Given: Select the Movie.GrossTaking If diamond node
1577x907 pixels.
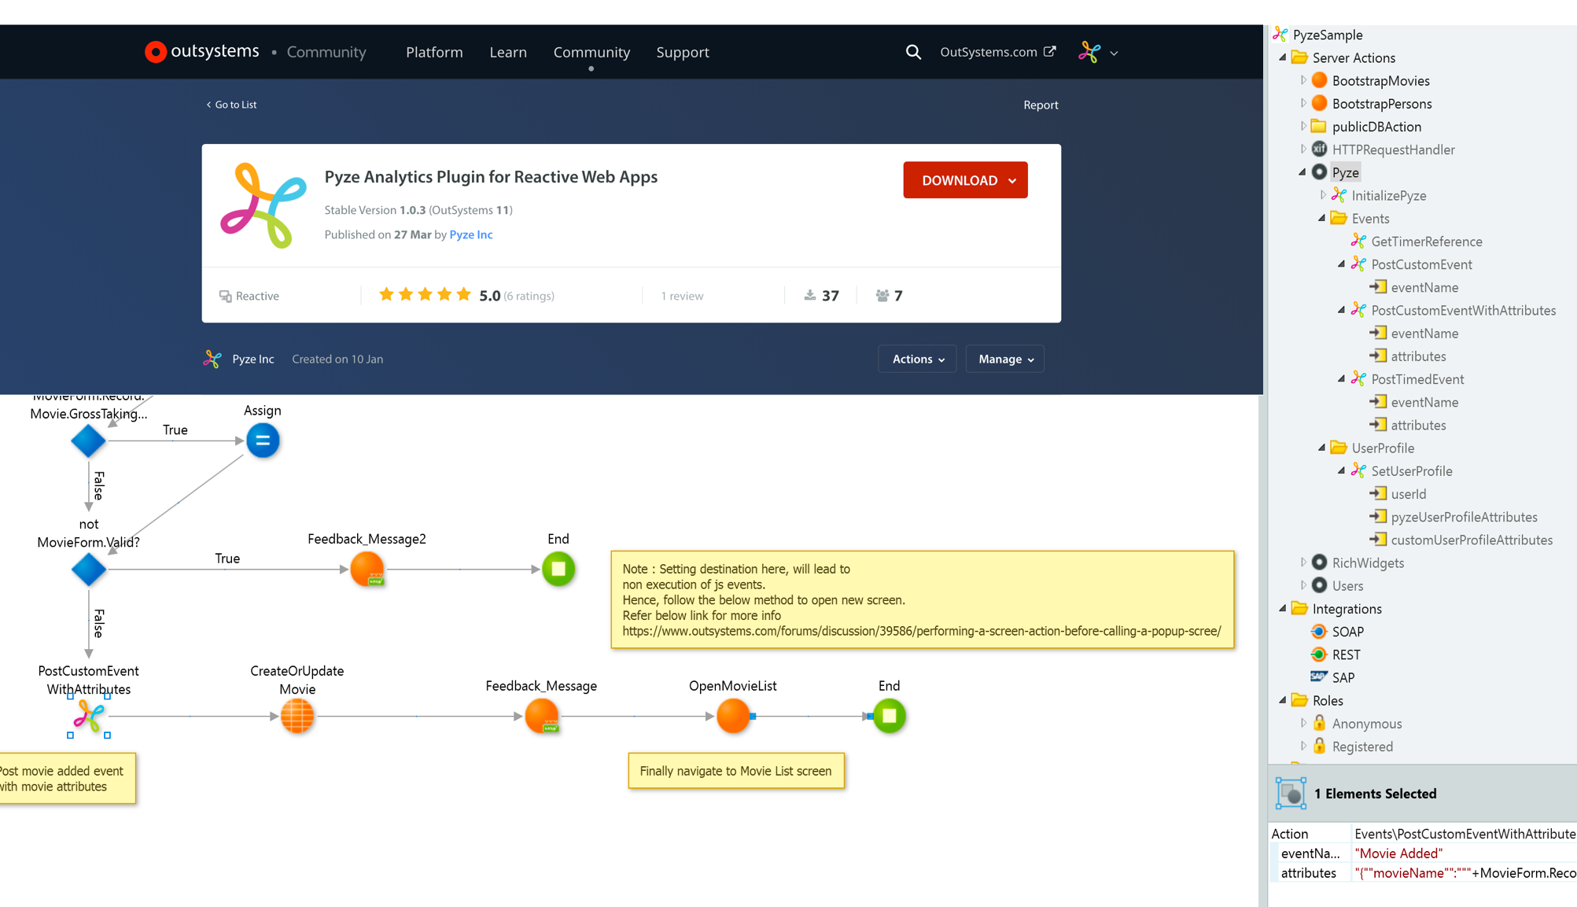Looking at the screenshot, I should 88,441.
